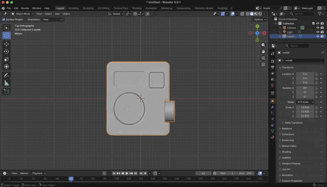The height and width of the screenshot is (187, 327).
Task: Toggle visibility of the Light object
Action: (318, 32)
